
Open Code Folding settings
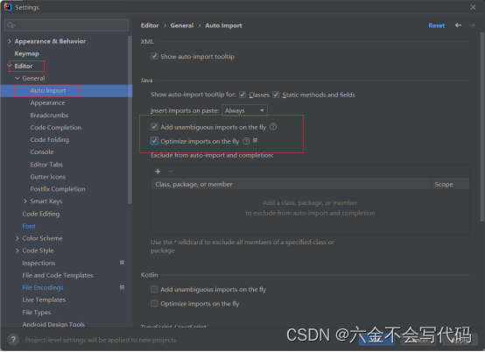50,140
